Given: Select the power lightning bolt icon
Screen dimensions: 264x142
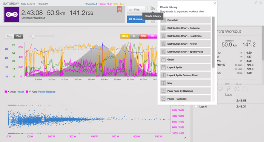Looking at the screenshot, I should 229,89.
